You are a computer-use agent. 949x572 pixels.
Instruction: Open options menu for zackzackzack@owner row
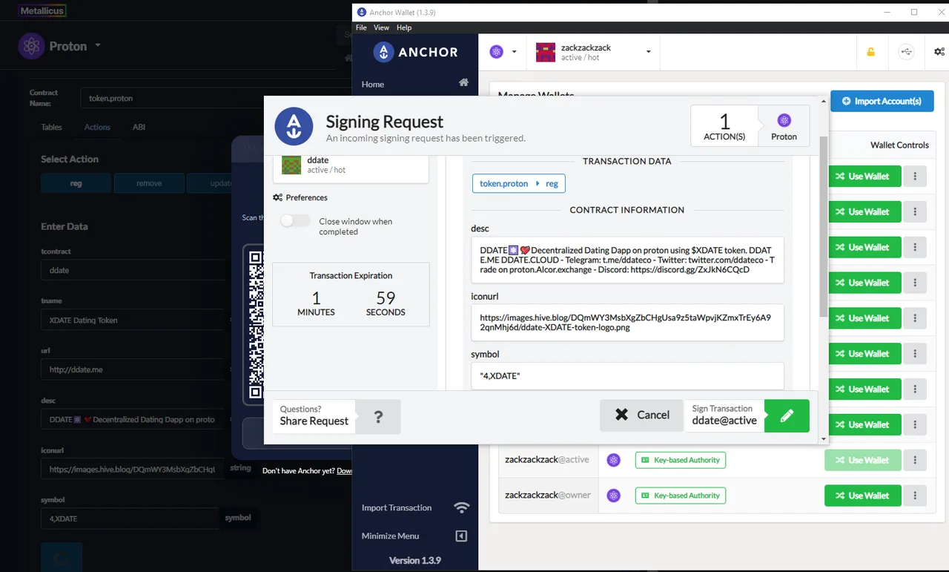[x=915, y=496]
